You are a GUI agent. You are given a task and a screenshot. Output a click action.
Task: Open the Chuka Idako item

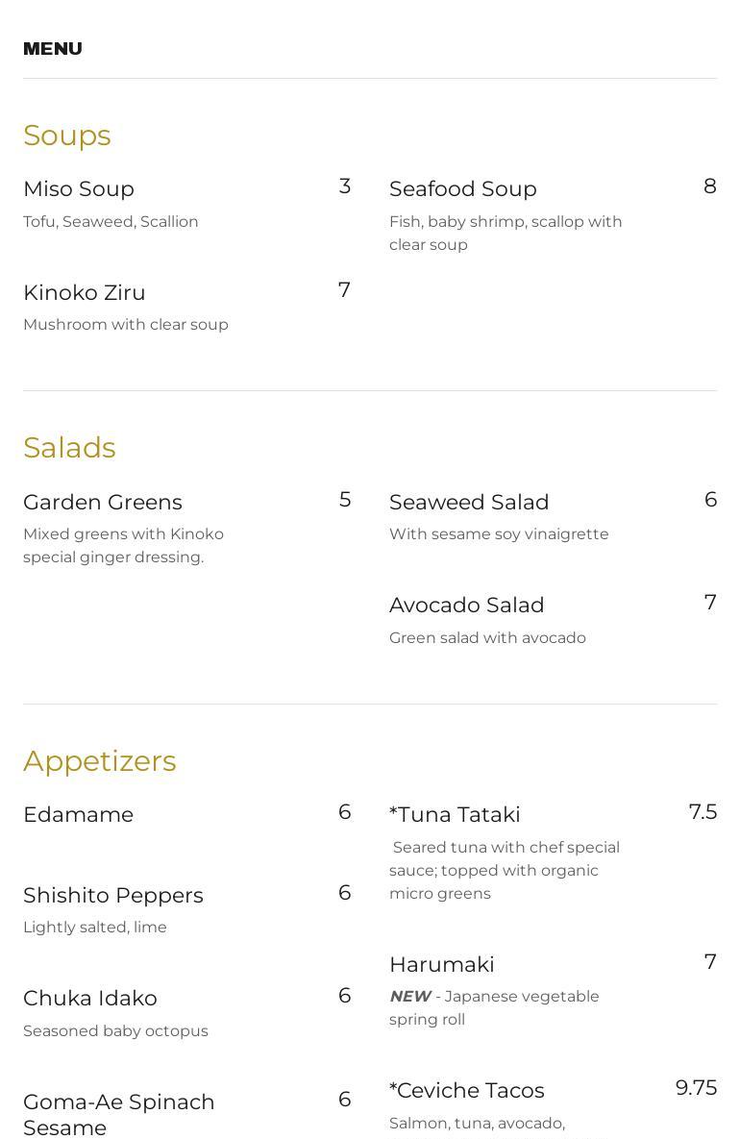click(x=90, y=999)
